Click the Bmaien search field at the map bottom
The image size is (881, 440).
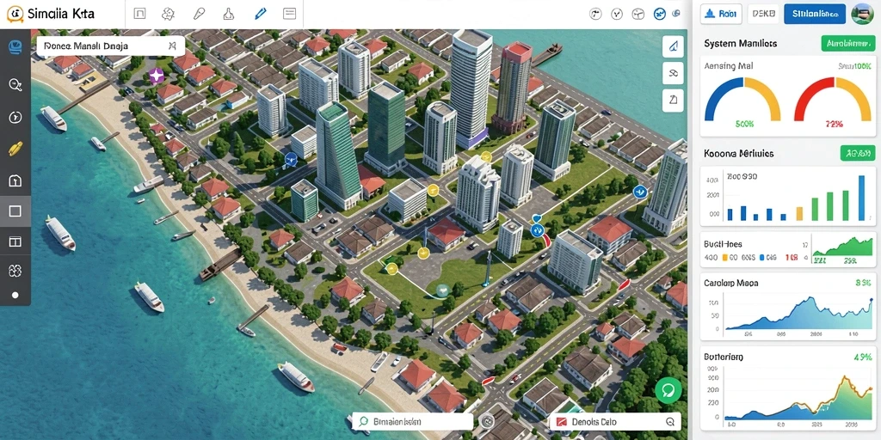pos(412,421)
